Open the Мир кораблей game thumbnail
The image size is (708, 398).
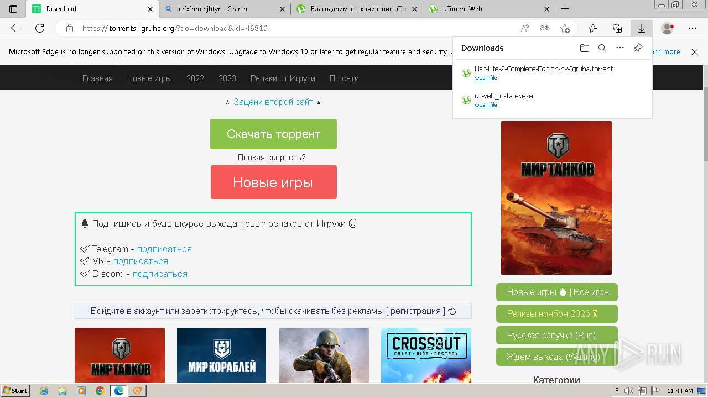(x=221, y=355)
